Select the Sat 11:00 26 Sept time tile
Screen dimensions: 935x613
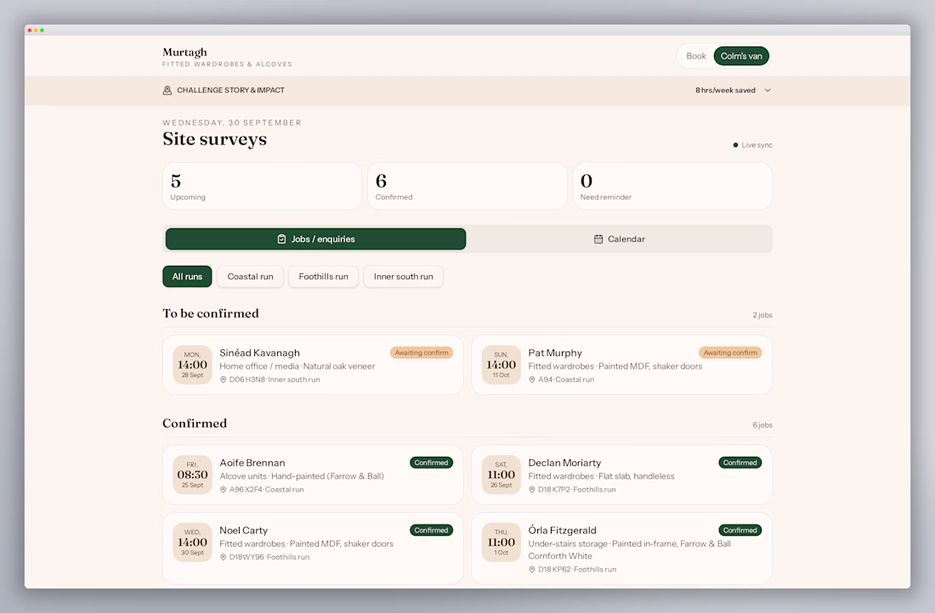501,475
